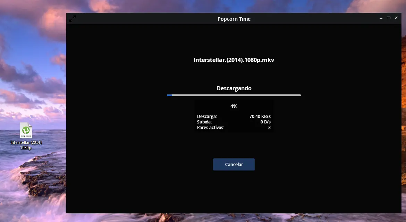The width and height of the screenshot is (406, 222).
Task: Click the download progress bar
Action: point(234,95)
